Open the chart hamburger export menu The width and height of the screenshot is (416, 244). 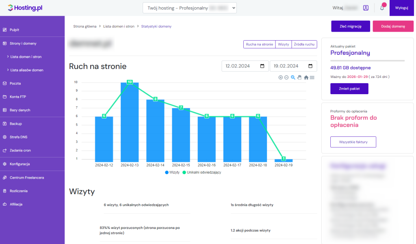(x=312, y=78)
